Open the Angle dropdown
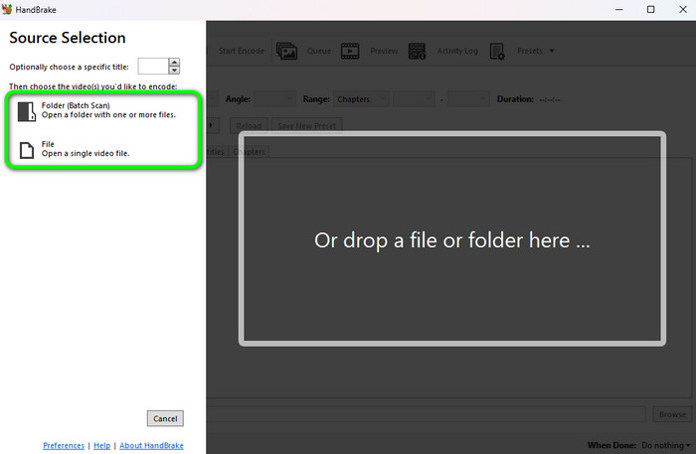This screenshot has height=454, width=696. [274, 99]
